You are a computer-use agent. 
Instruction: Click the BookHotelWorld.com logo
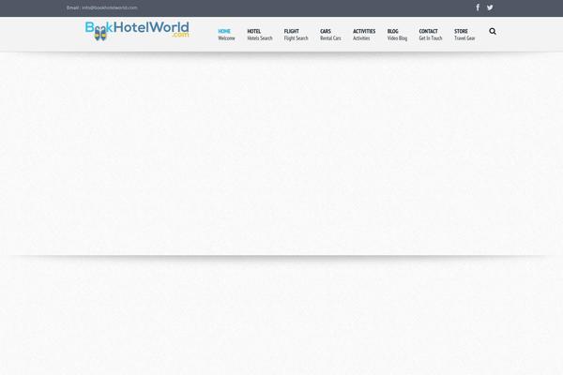(x=137, y=31)
